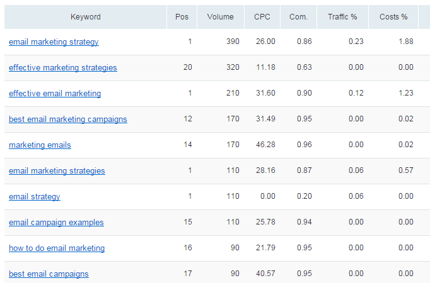Open the 'effective marketing strategies' keyword link

point(63,67)
